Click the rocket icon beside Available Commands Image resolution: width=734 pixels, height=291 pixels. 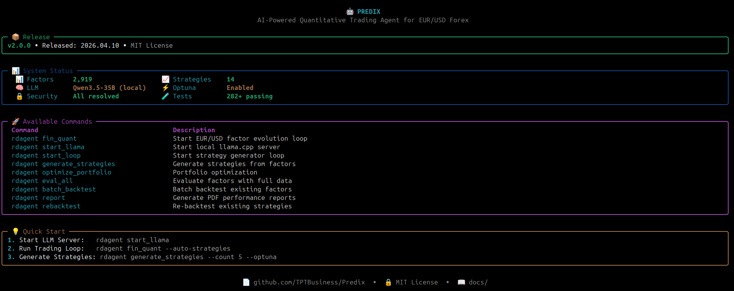tap(15, 121)
